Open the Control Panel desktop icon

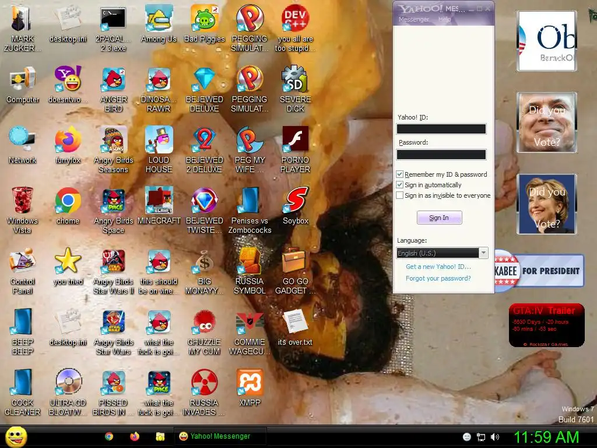click(x=23, y=271)
